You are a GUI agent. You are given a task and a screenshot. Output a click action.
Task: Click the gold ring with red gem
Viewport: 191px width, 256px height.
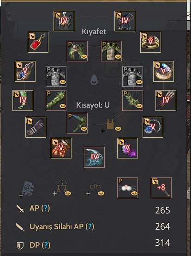(151, 43)
